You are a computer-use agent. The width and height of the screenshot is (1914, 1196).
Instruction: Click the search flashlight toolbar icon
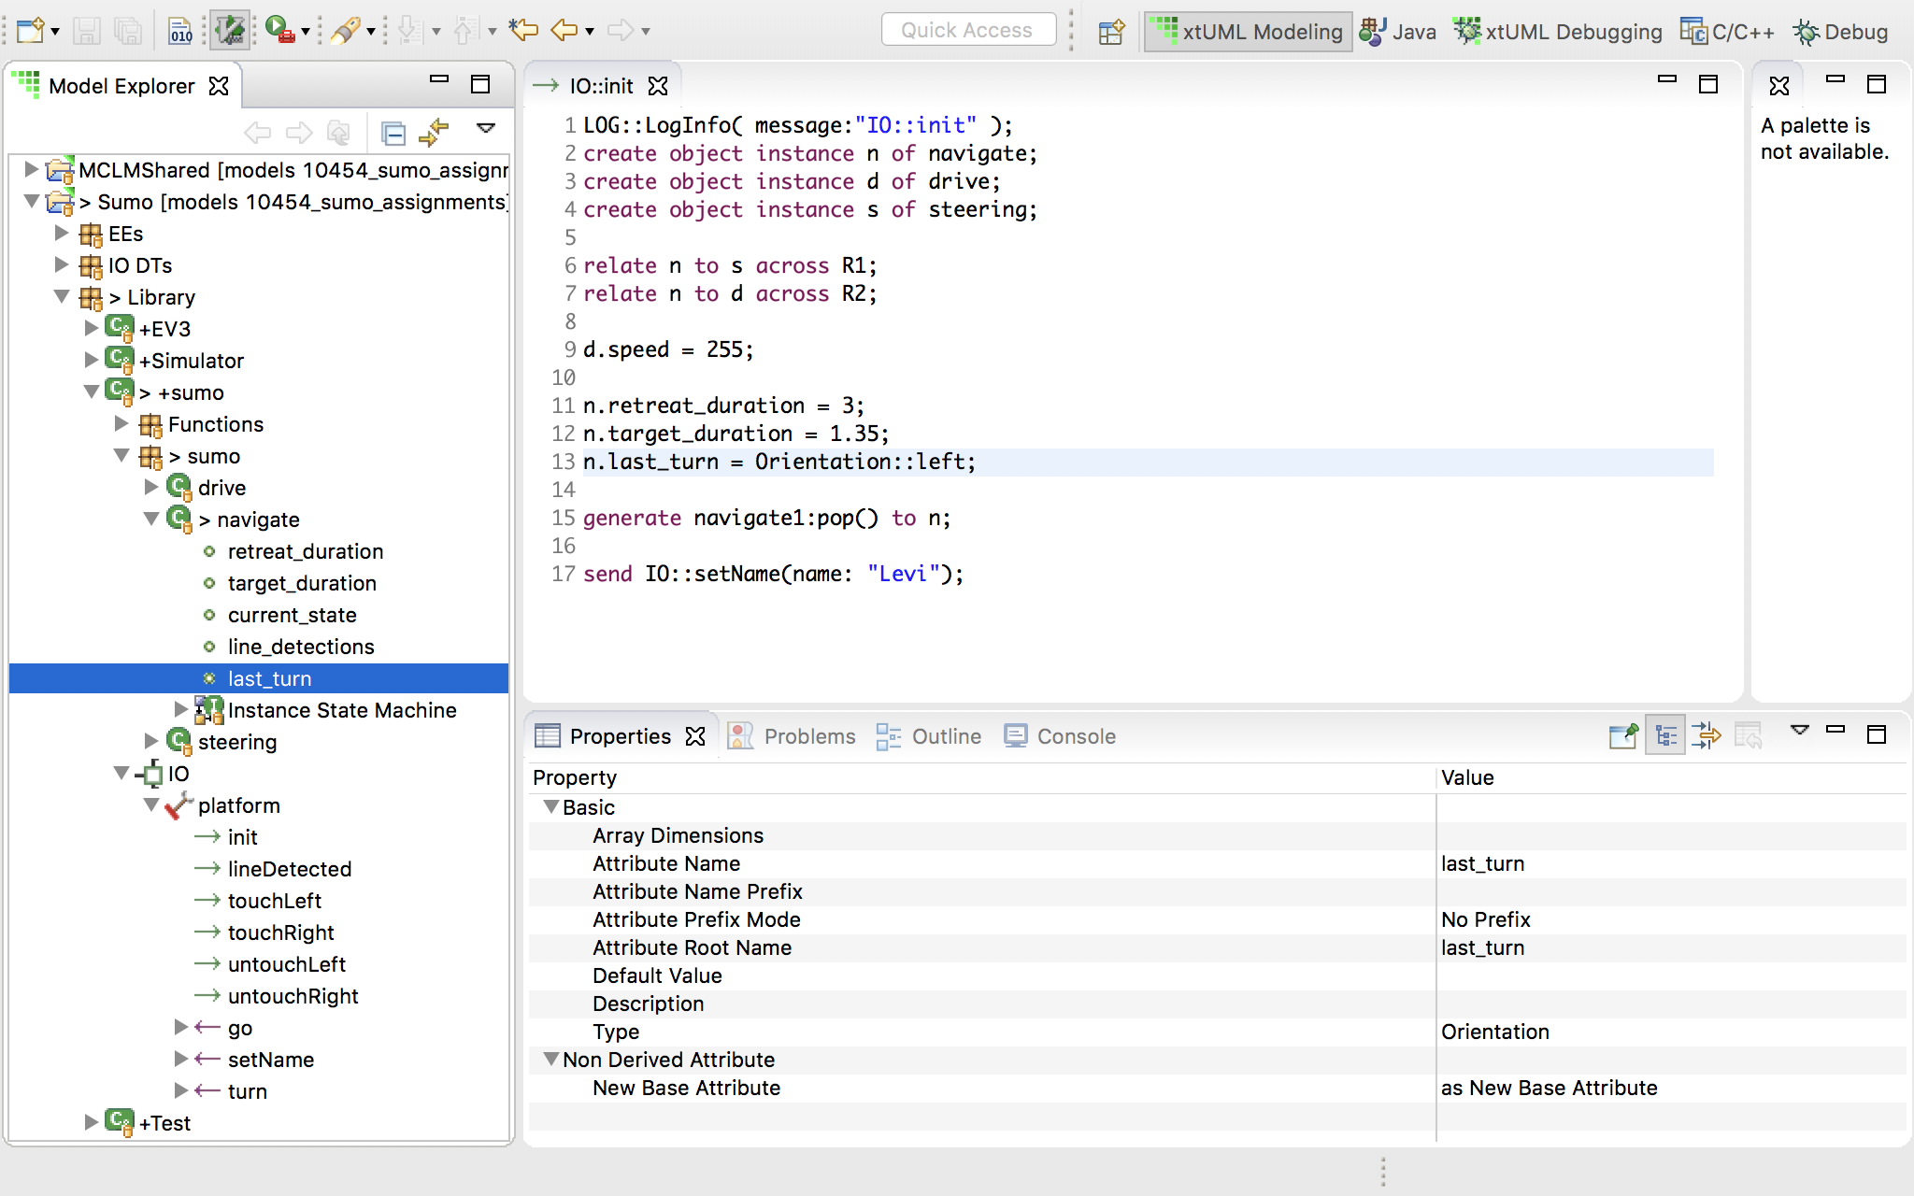[345, 31]
